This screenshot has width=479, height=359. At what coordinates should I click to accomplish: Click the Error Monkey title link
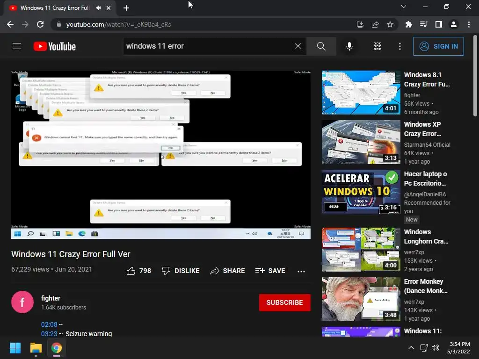click(x=426, y=286)
